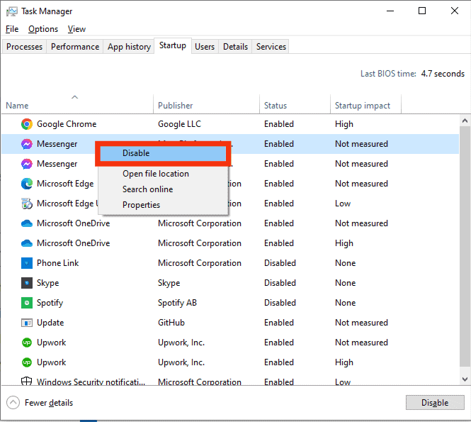Click the Microsoft Edge row name
The width and height of the screenshot is (471, 422).
(65, 184)
